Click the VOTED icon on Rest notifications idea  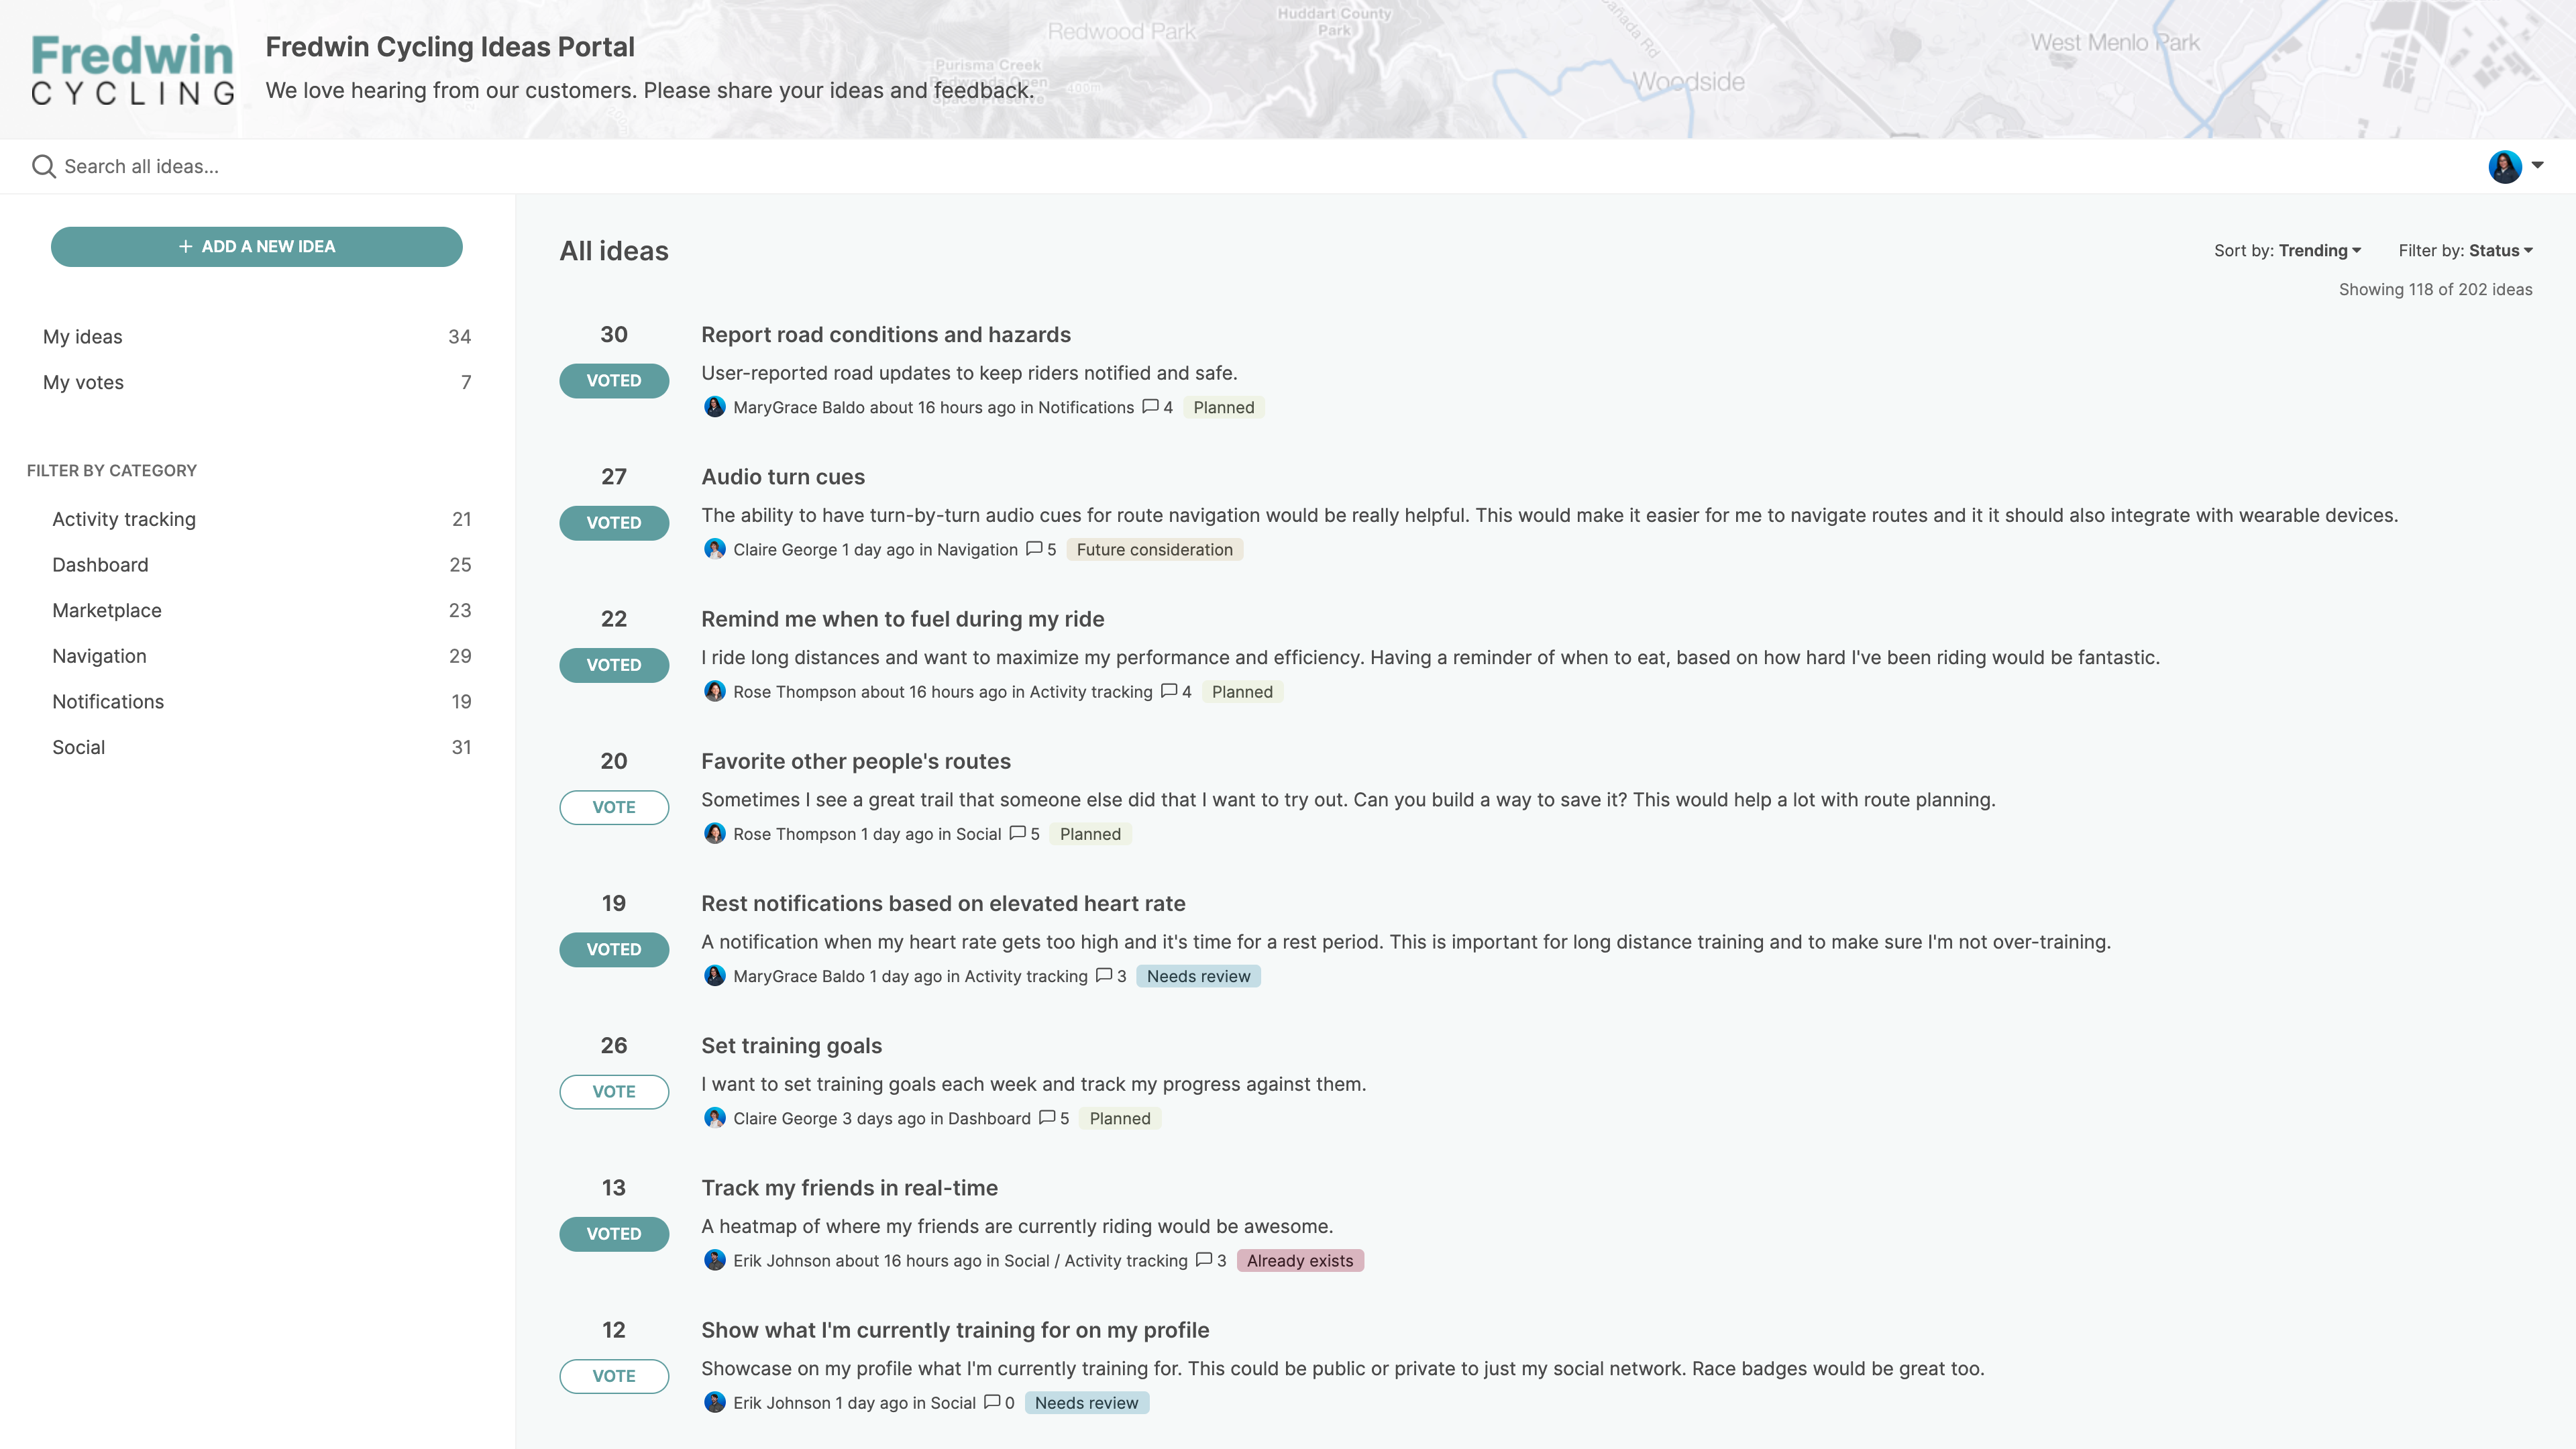pos(614,949)
